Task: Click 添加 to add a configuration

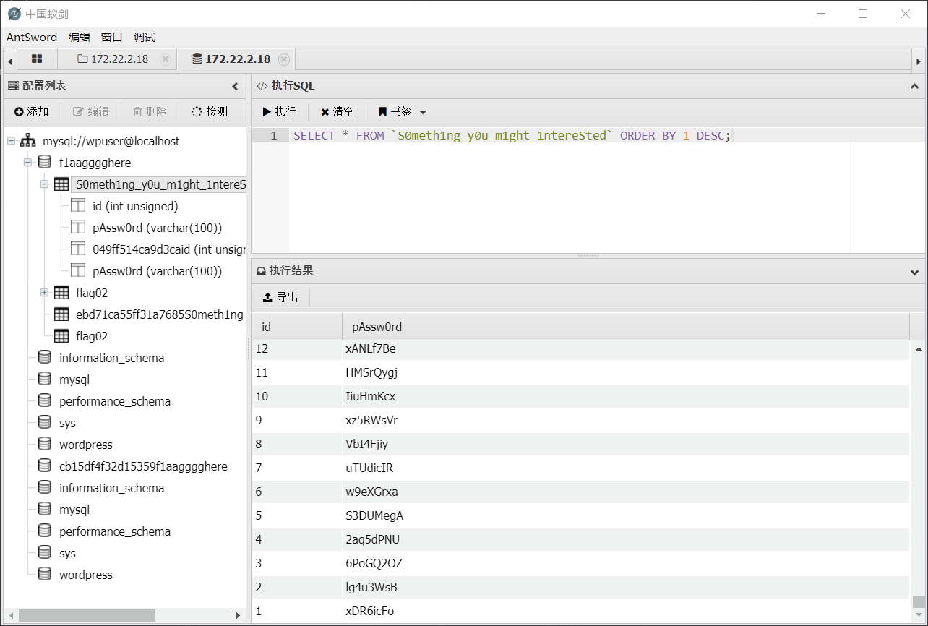Action: tap(31, 111)
